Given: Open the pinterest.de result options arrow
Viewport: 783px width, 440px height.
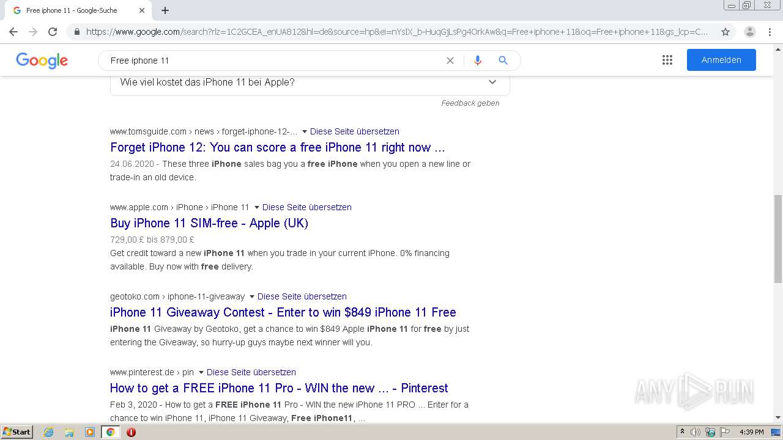Looking at the screenshot, I should click(x=201, y=372).
